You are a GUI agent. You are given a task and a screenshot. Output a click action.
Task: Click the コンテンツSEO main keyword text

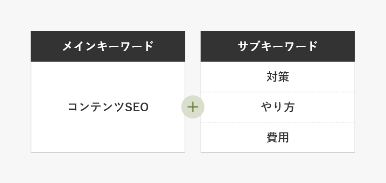[x=108, y=107]
